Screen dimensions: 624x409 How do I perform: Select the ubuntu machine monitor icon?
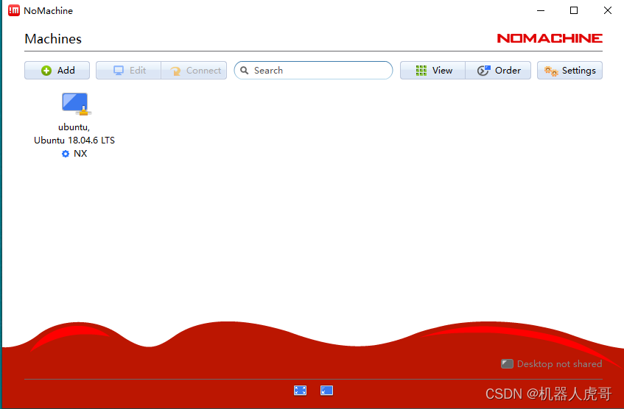pyautogui.click(x=76, y=104)
